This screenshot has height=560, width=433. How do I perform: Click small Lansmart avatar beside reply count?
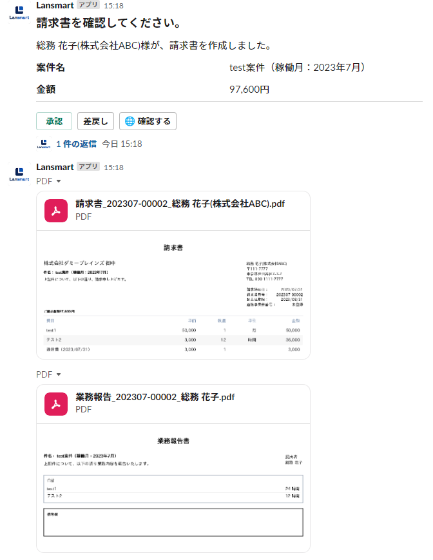pyautogui.click(x=44, y=144)
